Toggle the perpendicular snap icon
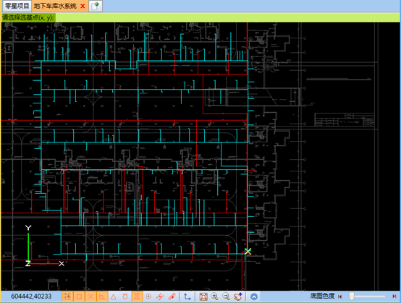 click(x=102, y=296)
